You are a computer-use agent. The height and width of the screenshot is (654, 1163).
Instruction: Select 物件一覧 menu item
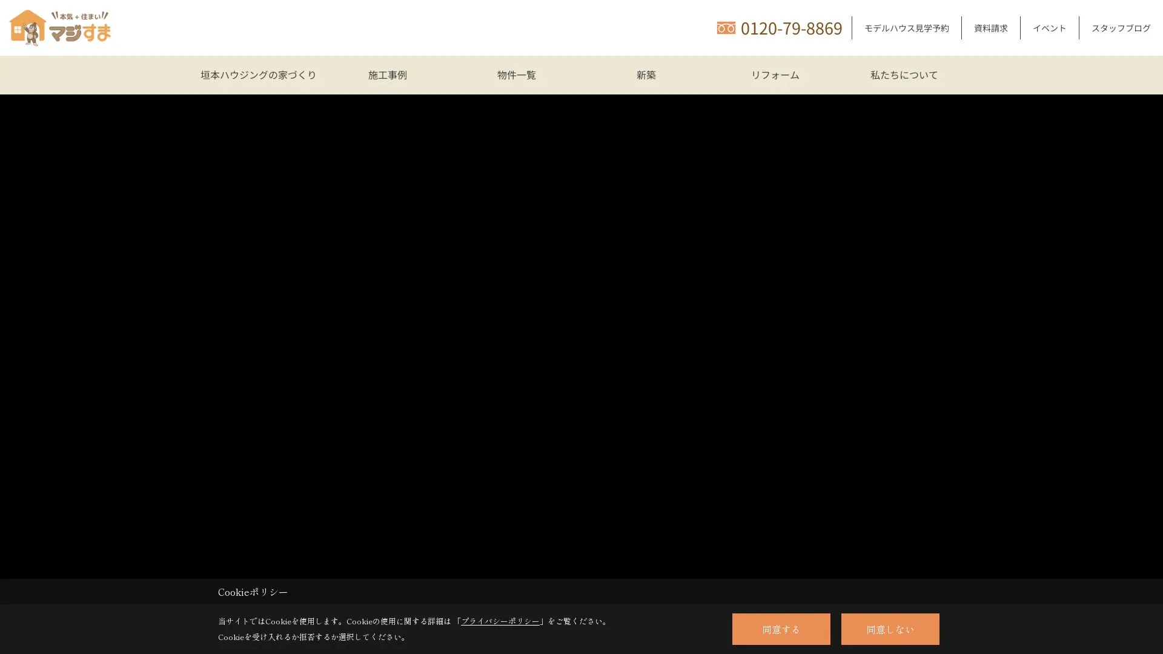(517, 75)
